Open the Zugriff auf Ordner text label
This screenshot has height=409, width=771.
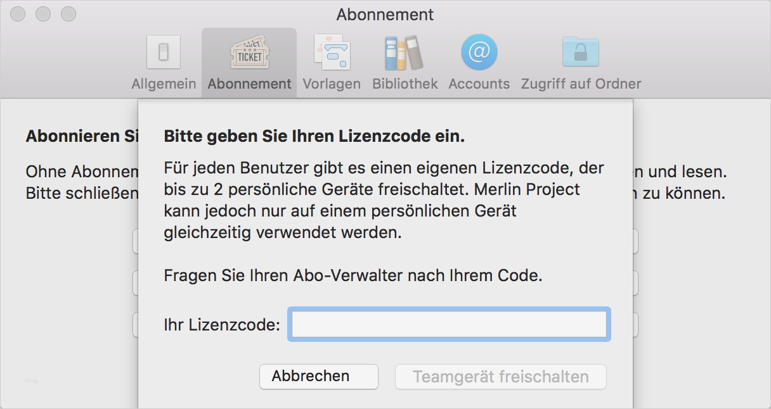(581, 84)
